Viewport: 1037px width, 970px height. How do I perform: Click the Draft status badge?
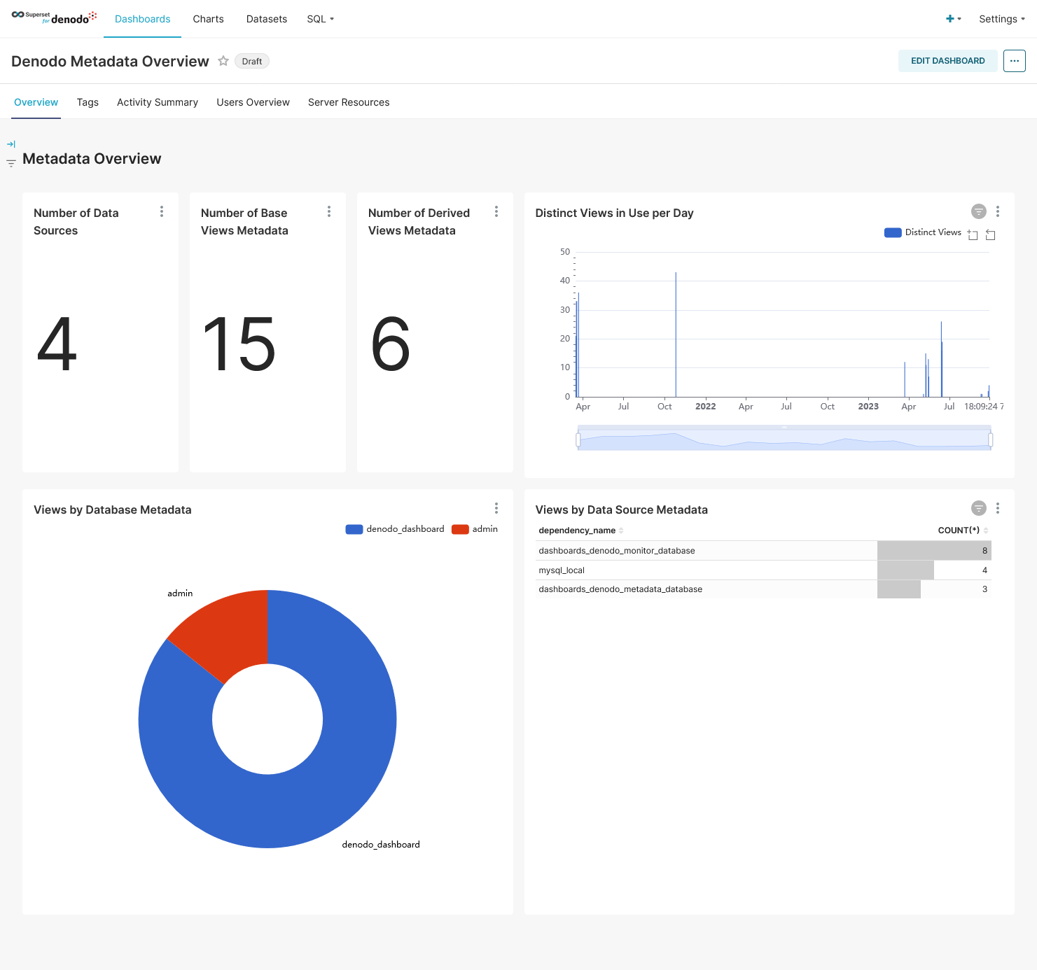click(x=252, y=61)
